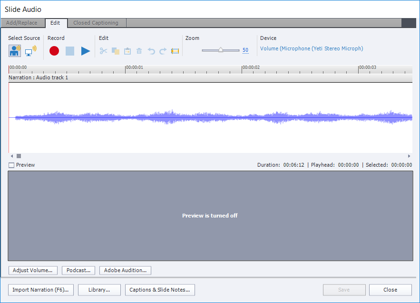Play the audio track
The width and height of the screenshot is (420, 303).
pyautogui.click(x=86, y=51)
